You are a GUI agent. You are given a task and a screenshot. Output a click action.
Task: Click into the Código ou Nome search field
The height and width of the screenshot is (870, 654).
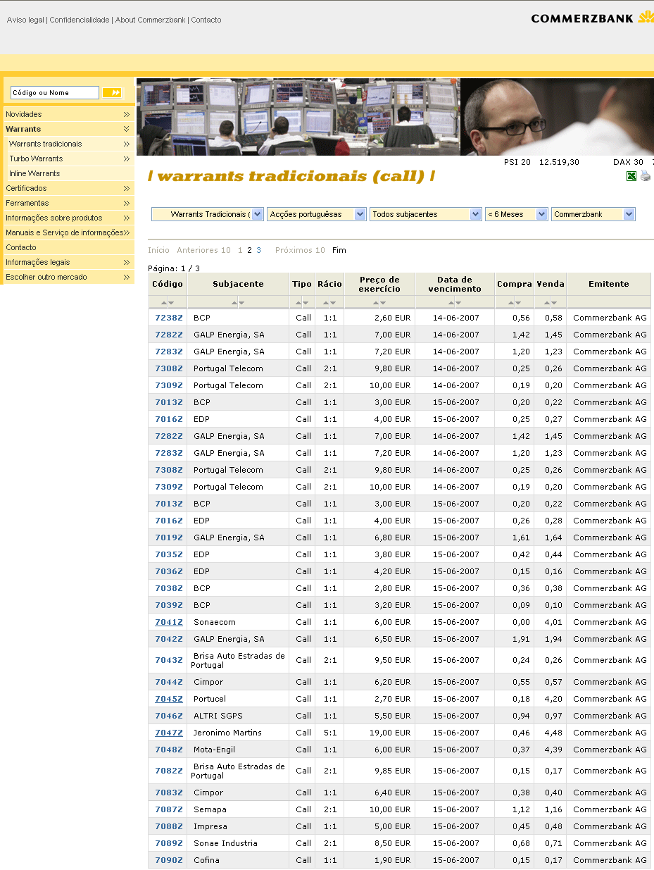[x=55, y=92]
